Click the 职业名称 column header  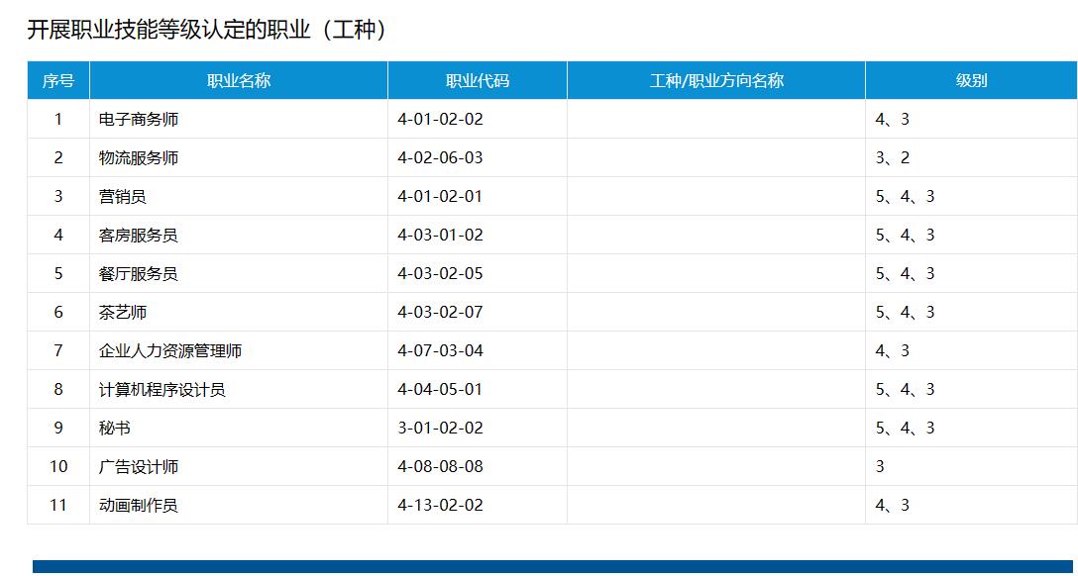pyautogui.click(x=238, y=81)
